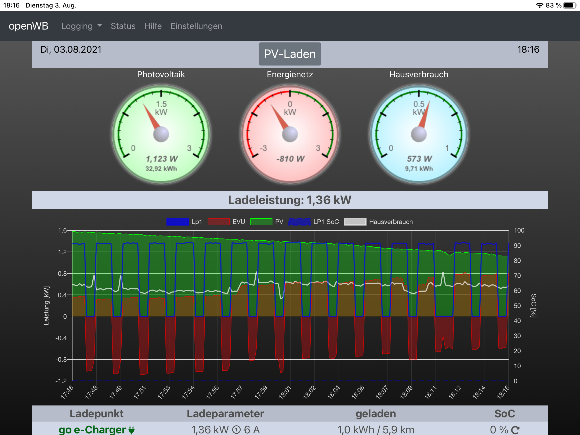Image resolution: width=580 pixels, height=435 pixels.
Task: Click the Hilfe link
Action: [x=153, y=26]
